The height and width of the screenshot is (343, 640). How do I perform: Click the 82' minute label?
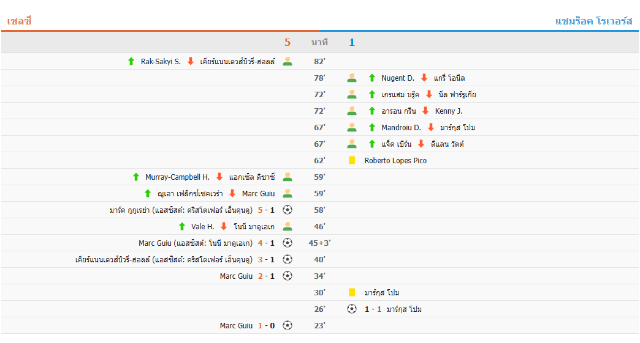pos(319,61)
